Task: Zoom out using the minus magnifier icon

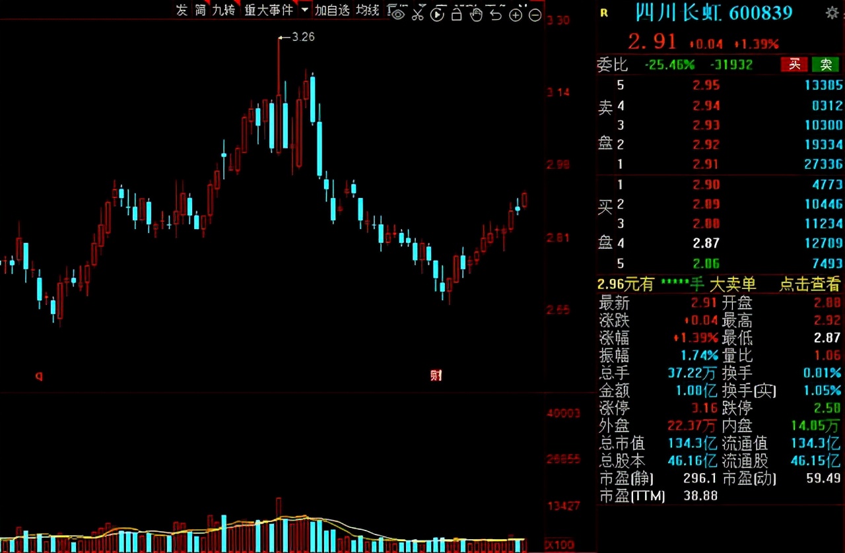Action: pyautogui.click(x=535, y=13)
